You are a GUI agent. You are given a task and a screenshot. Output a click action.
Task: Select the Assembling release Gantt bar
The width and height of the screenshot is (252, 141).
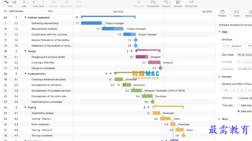[156, 113]
